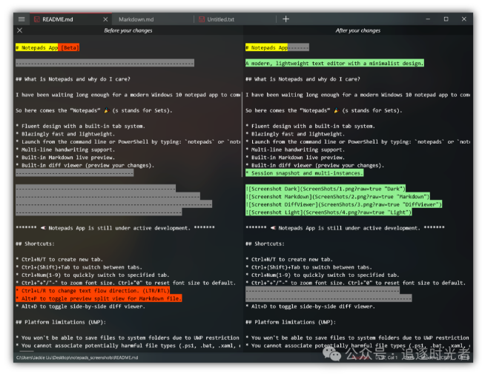Screen dimensions: 482x379
Task: Click the 'After your changes' header
Action: (x=358, y=30)
